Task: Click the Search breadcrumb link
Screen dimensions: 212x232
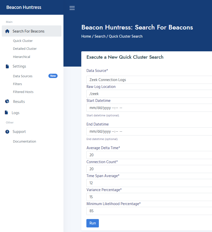Action: point(100,36)
